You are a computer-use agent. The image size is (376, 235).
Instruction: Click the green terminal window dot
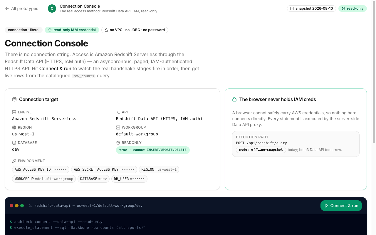point(22,206)
